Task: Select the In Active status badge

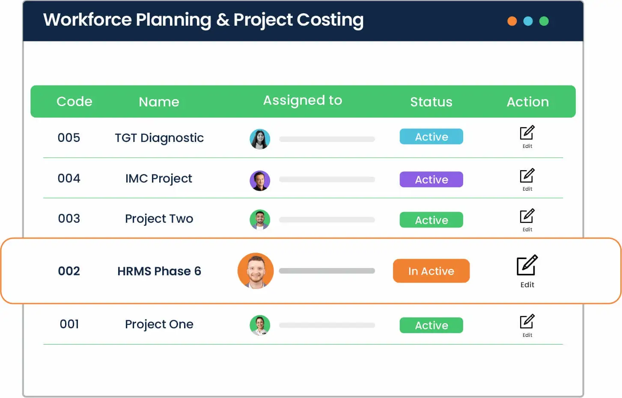Action: click(x=431, y=271)
